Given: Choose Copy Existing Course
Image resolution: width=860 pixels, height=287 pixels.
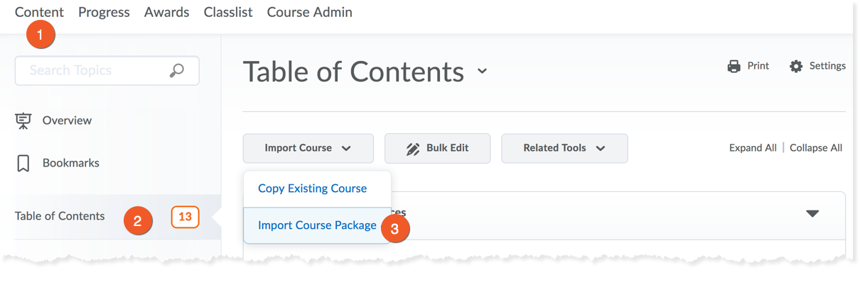Looking at the screenshot, I should pos(312,188).
